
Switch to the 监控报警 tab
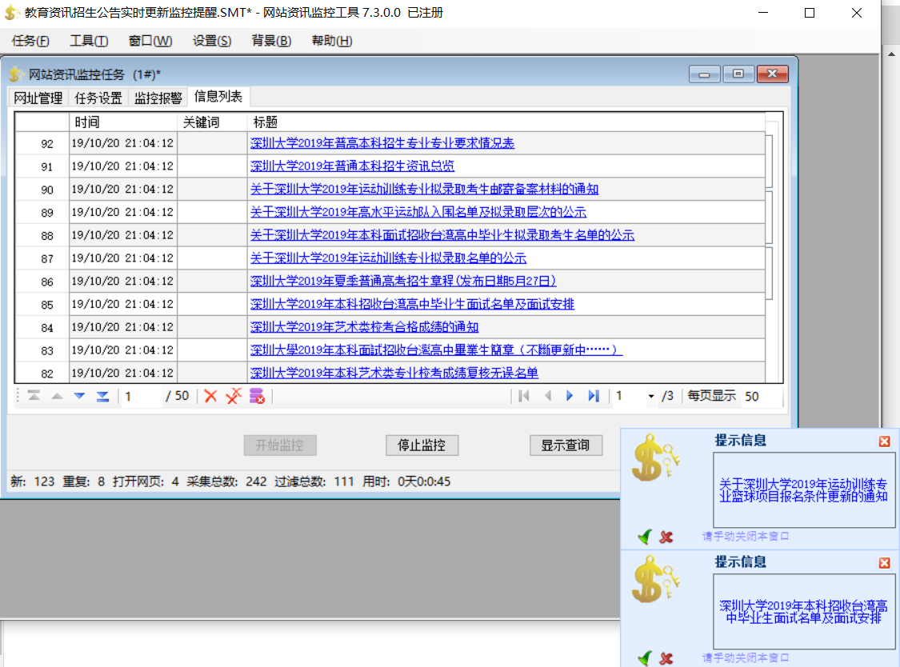(158, 98)
